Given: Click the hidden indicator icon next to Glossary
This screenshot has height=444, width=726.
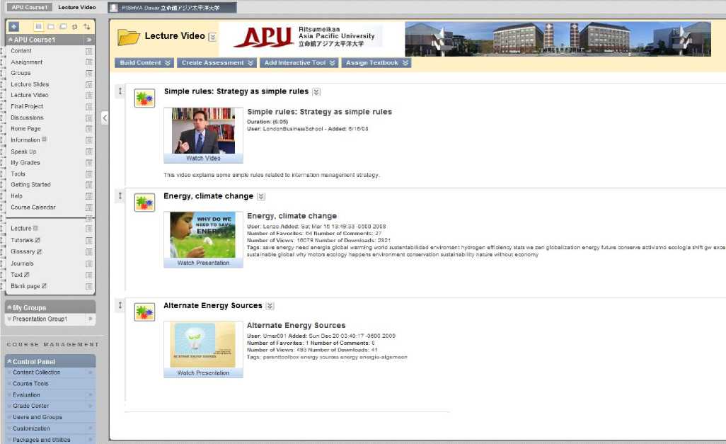Looking at the screenshot, I should [40, 251].
